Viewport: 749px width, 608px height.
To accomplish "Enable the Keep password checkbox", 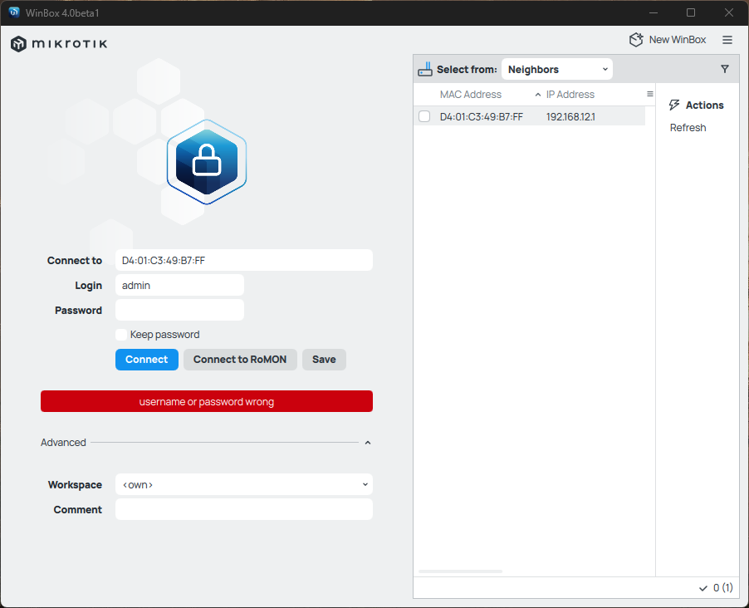I will (x=121, y=335).
